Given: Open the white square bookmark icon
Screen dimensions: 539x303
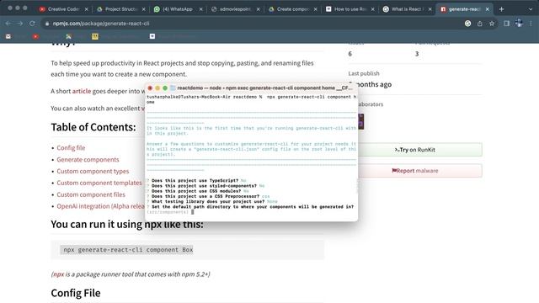Looking at the screenshot, I should [x=152, y=36].
